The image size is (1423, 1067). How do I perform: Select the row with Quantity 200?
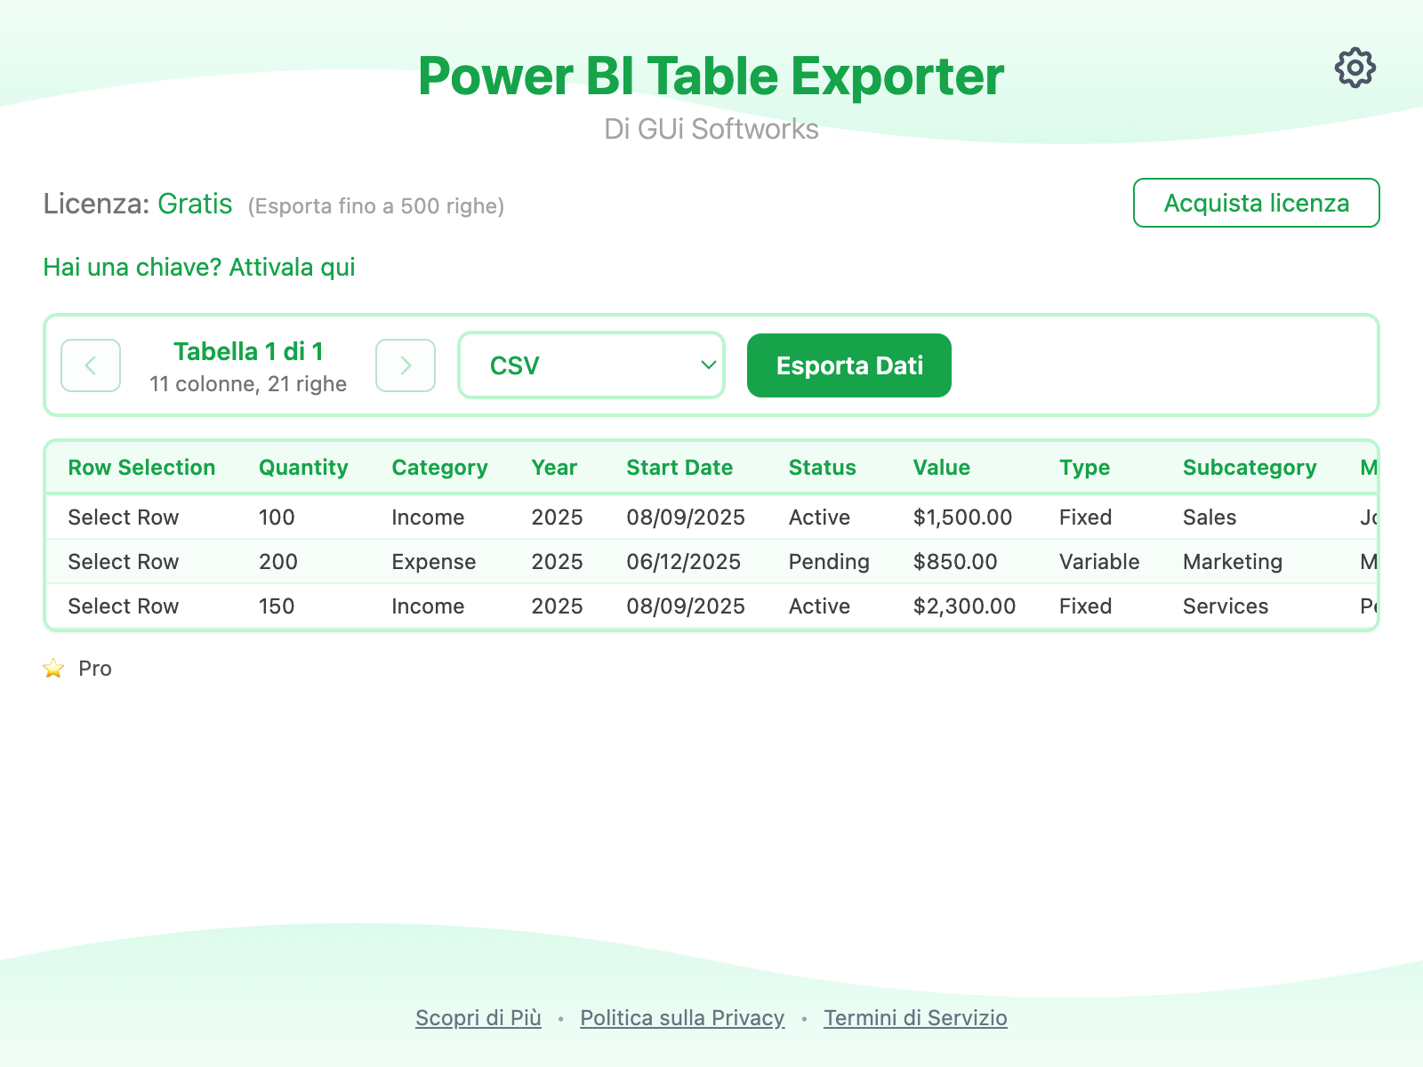tap(124, 562)
